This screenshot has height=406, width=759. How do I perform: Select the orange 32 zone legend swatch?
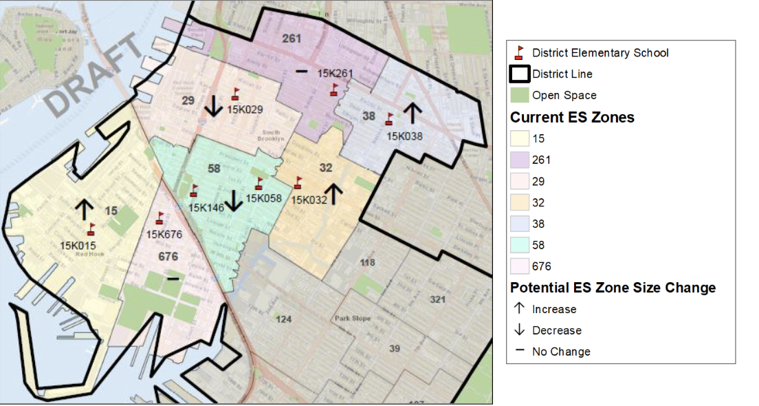(520, 202)
